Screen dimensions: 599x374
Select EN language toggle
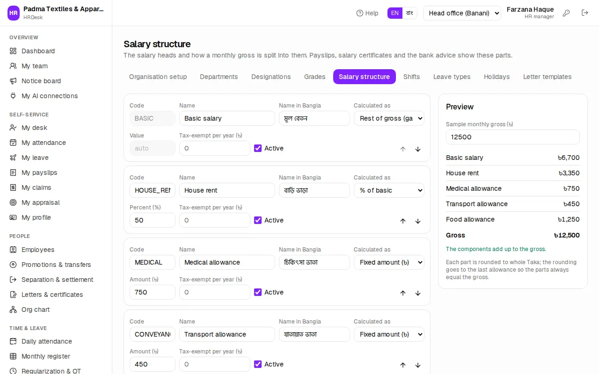click(x=395, y=13)
